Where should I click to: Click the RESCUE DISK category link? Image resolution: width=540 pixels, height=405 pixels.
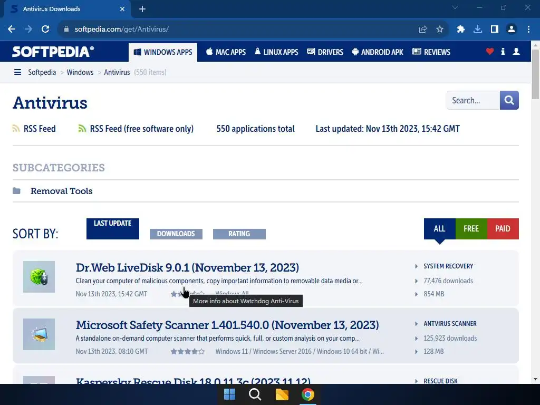(x=440, y=381)
